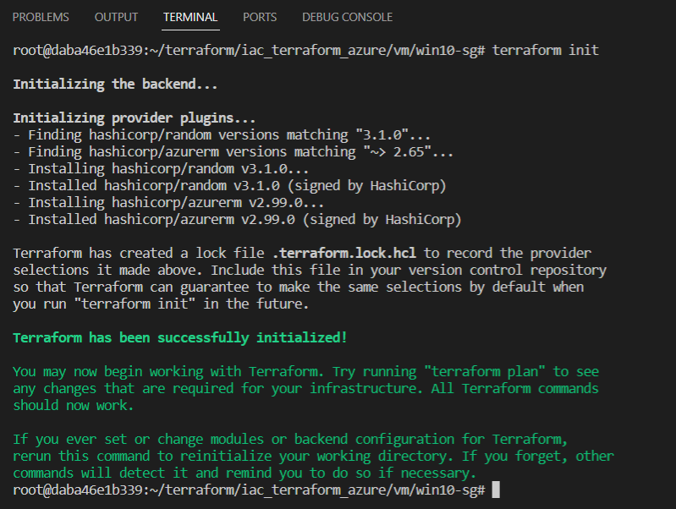Click 'should now work.' line
Image resolution: width=676 pixels, height=509 pixels.
[74, 406]
